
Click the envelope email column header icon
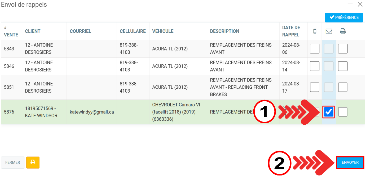click(x=329, y=31)
